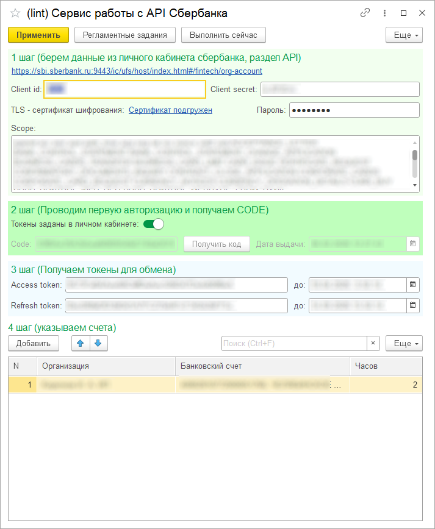Click Часов value 2 in row 1
The height and width of the screenshot is (529, 435).
(386, 385)
